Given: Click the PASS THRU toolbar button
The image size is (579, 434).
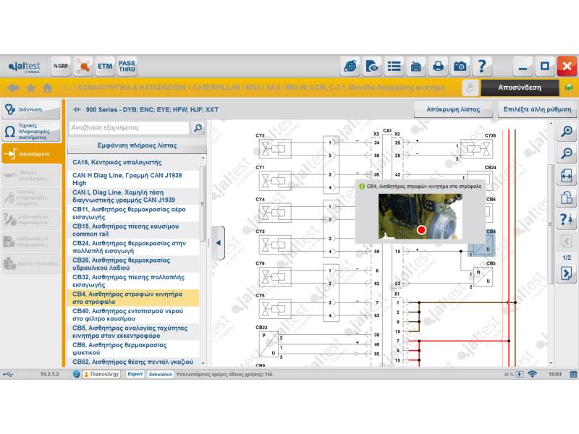Looking at the screenshot, I should point(127,67).
